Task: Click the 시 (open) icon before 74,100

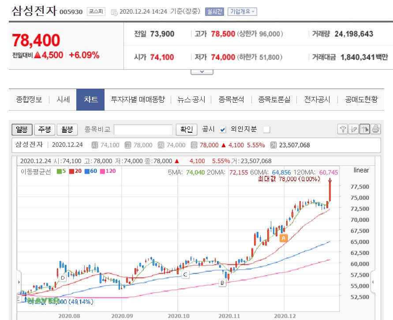Action: point(95,145)
